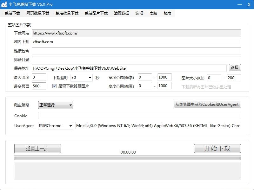Open the 清理数据 menu
254x190 pixels.
pyautogui.click(x=122, y=13)
